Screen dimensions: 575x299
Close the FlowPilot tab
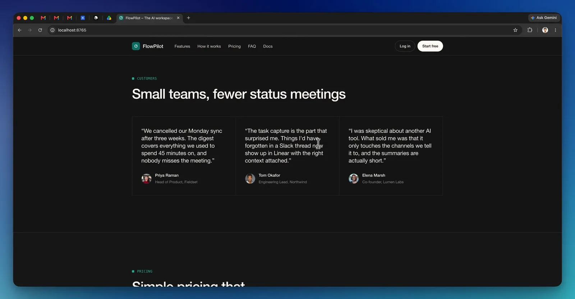[178, 18]
